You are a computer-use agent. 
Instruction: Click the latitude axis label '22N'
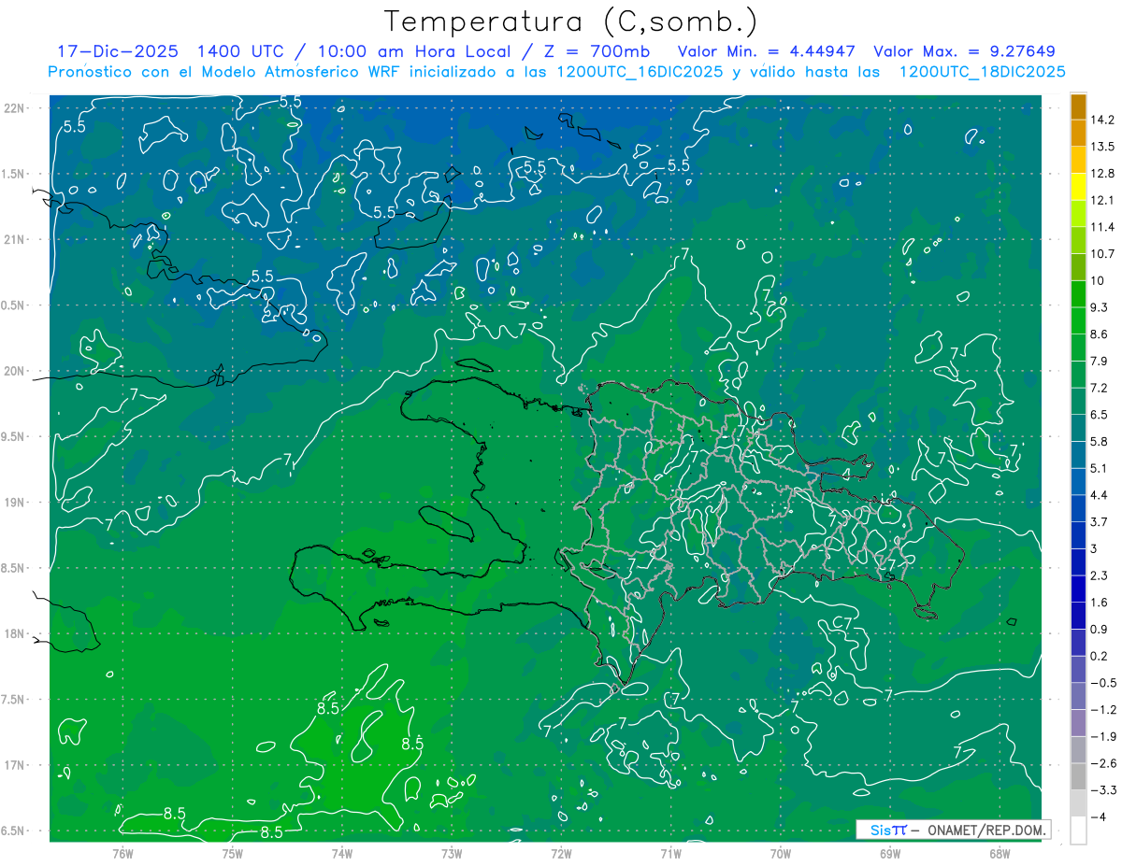(x=15, y=107)
